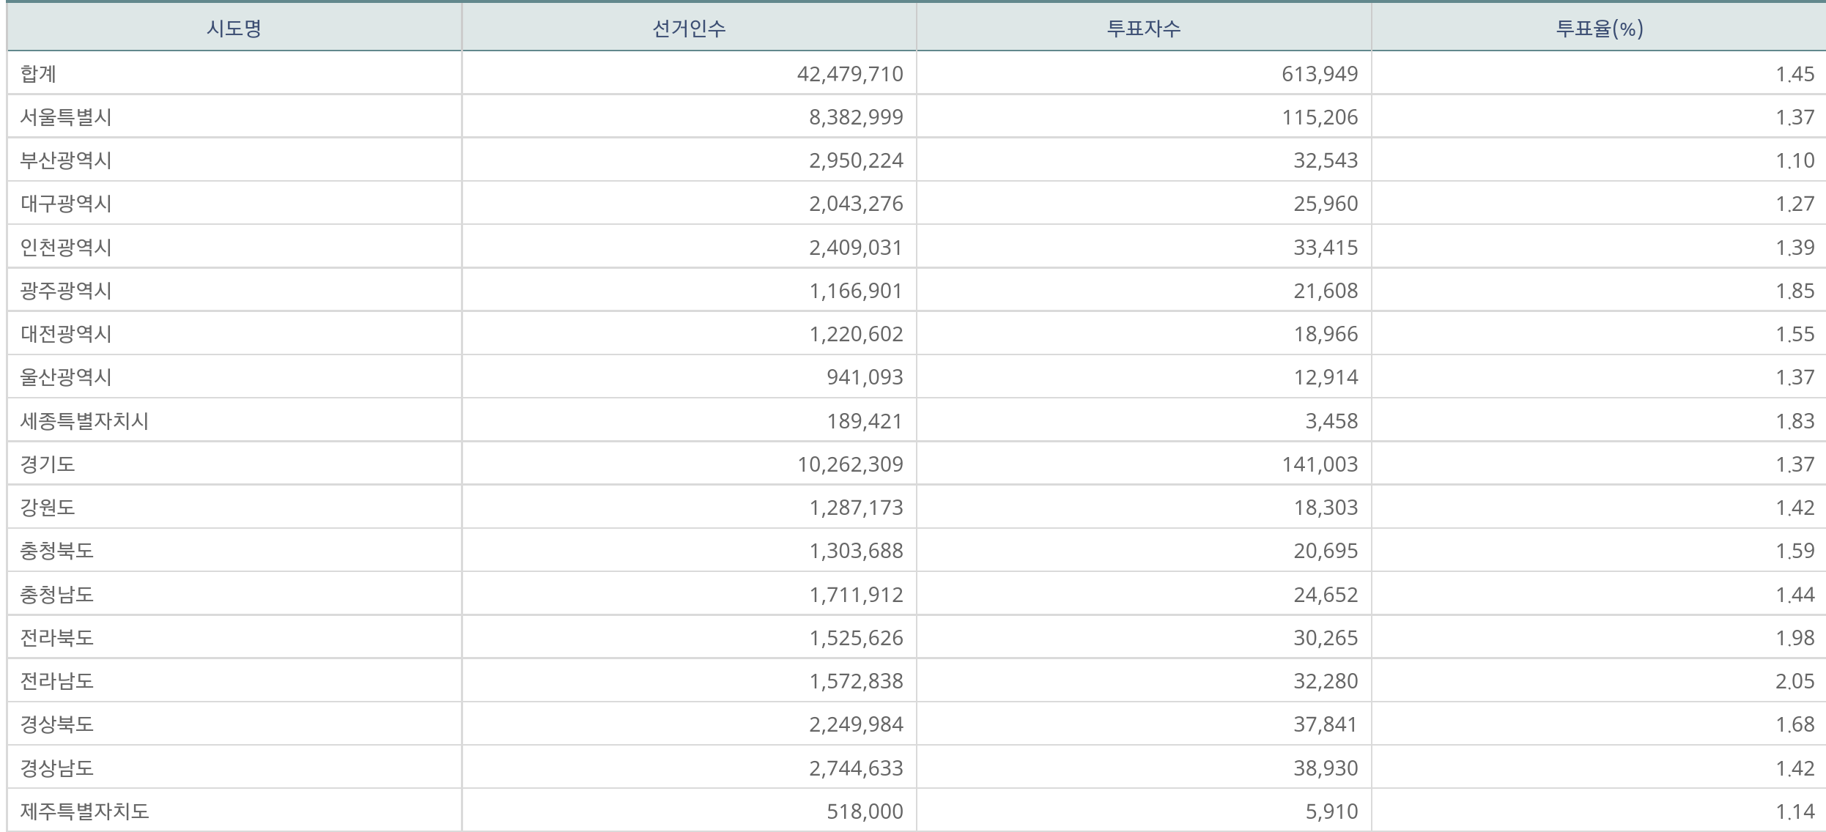Click 전라북도 turnout rate 1.98
Viewport: 1826px width, 832px height.
coord(1794,638)
